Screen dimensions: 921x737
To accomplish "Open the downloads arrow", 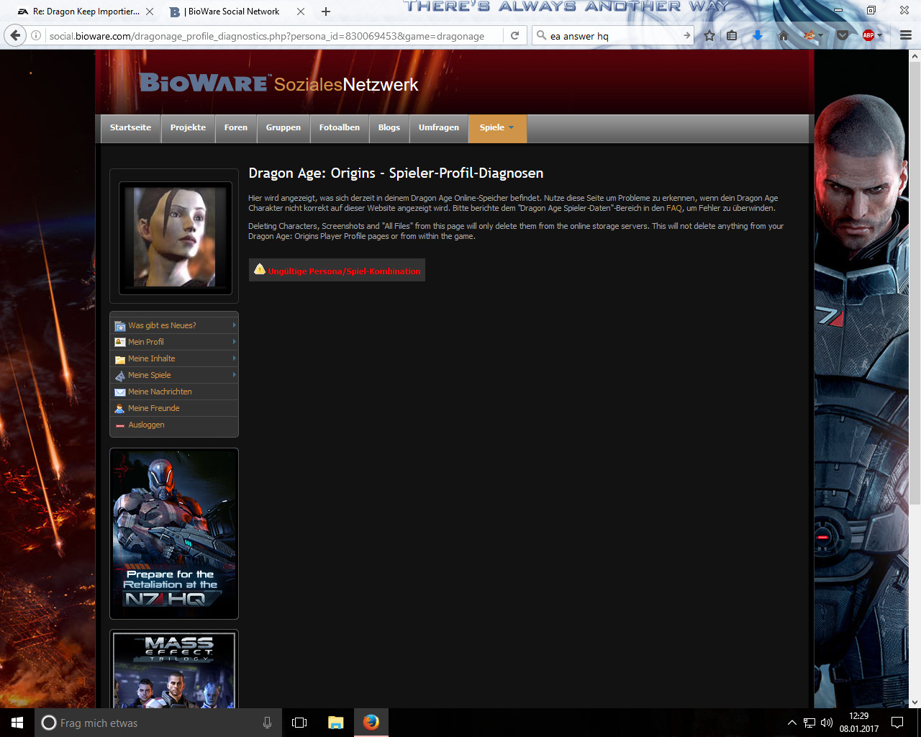I will point(758,35).
